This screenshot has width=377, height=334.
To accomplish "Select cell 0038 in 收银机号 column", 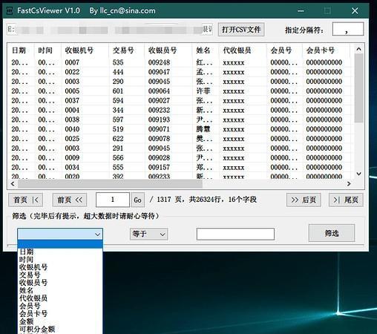I will (72, 119).
